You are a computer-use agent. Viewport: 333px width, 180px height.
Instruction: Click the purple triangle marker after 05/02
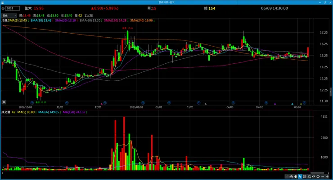(275, 104)
